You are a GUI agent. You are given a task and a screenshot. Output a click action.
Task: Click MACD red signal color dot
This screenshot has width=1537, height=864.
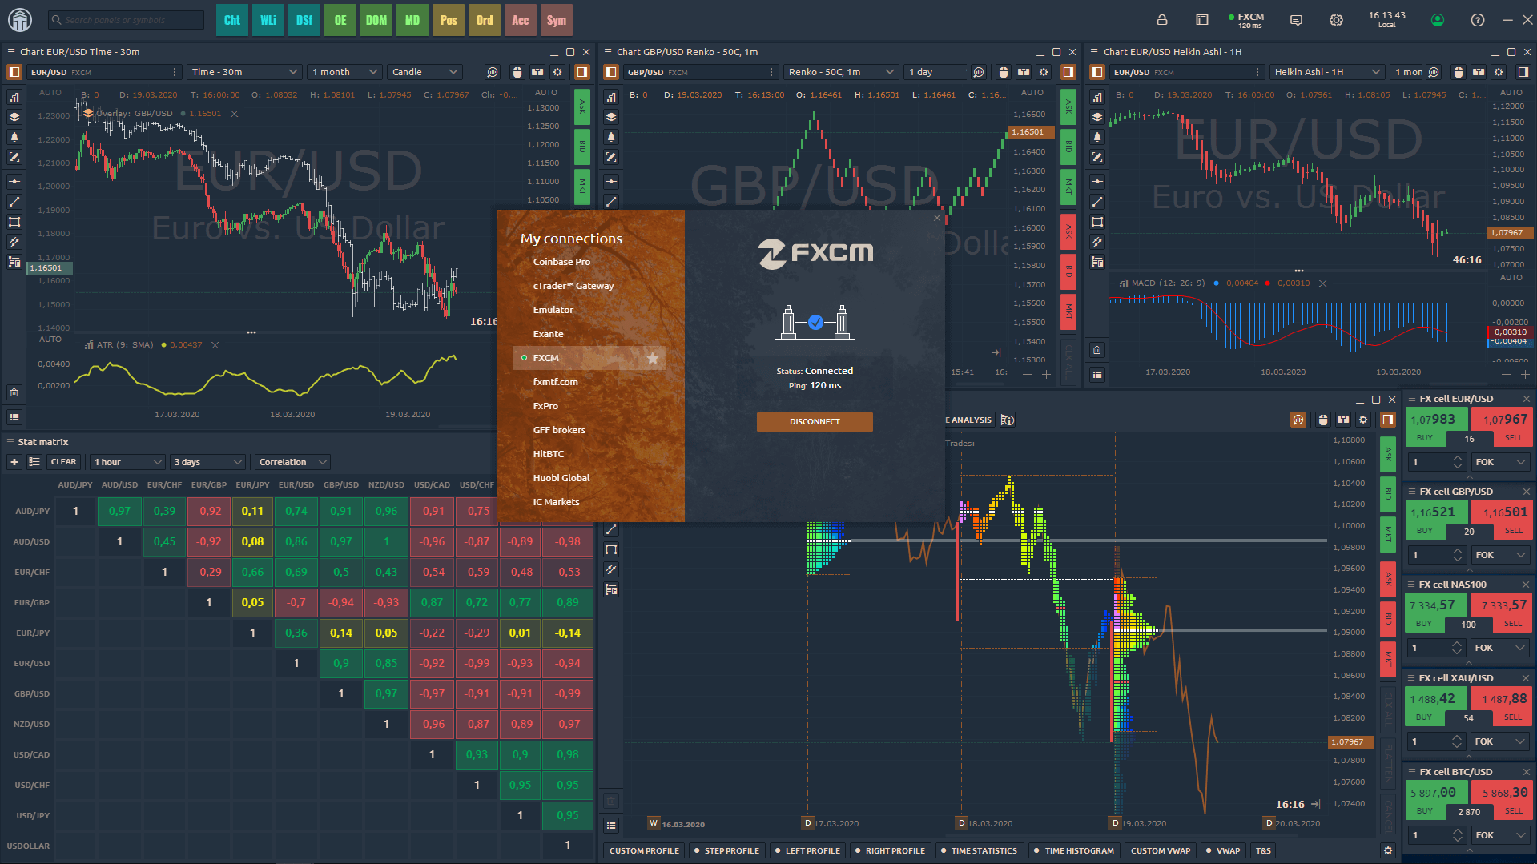tap(1267, 283)
